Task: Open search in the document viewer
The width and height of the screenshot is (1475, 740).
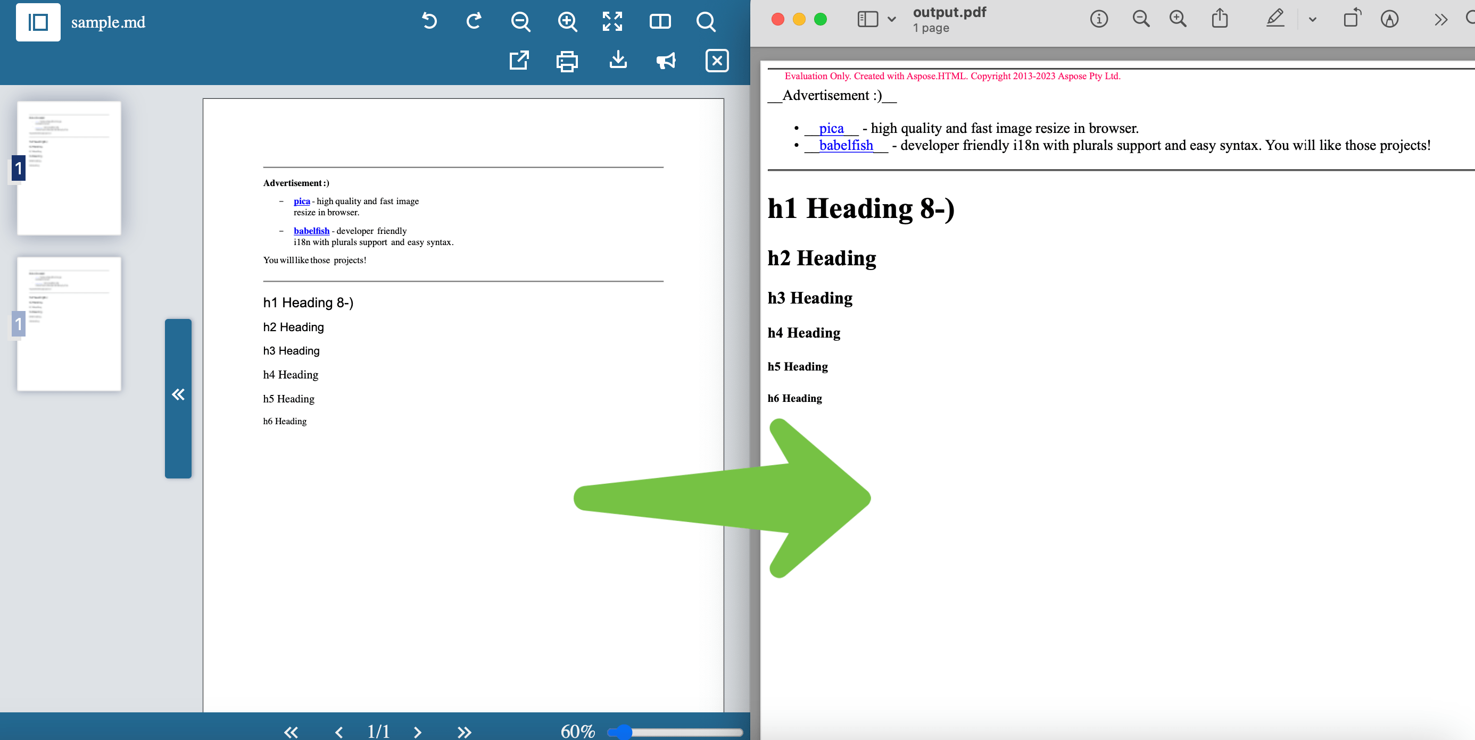Action: tap(706, 21)
